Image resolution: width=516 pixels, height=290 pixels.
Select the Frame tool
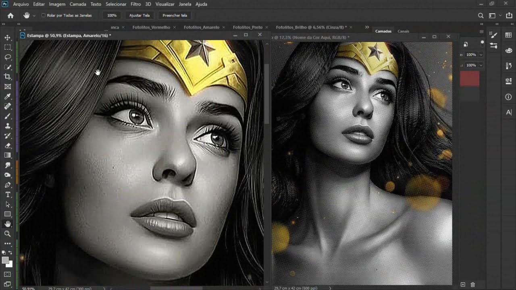point(7,87)
